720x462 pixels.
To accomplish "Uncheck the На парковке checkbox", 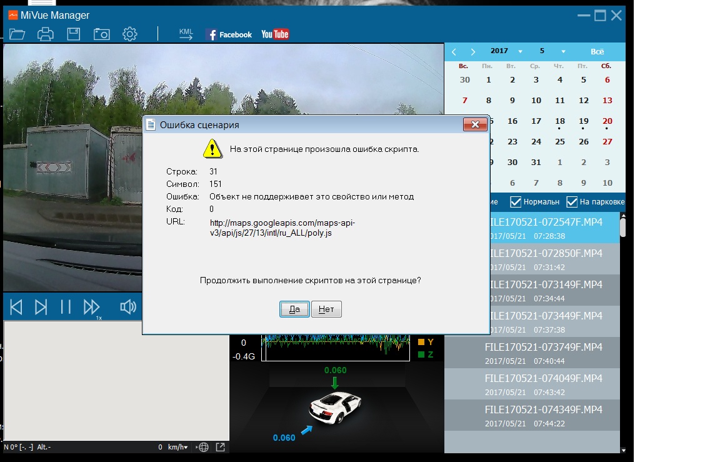I will [572, 202].
